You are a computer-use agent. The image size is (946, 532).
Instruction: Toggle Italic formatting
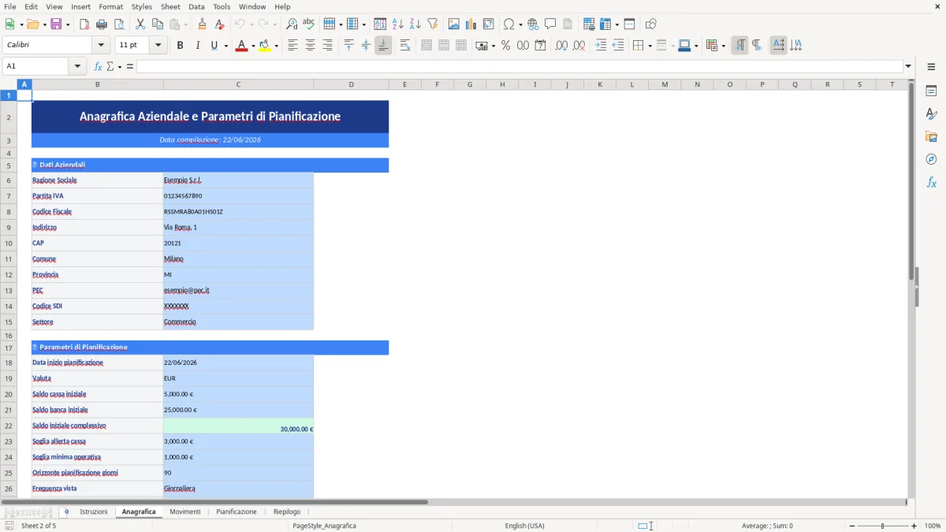click(x=197, y=46)
